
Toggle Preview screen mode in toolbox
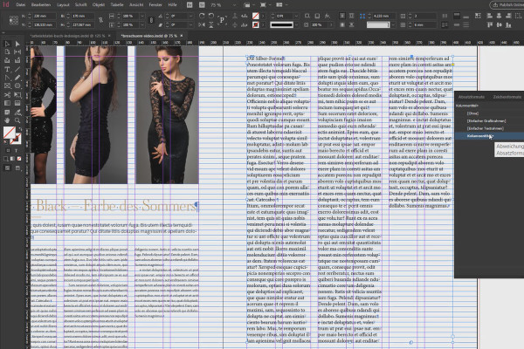click(17, 168)
